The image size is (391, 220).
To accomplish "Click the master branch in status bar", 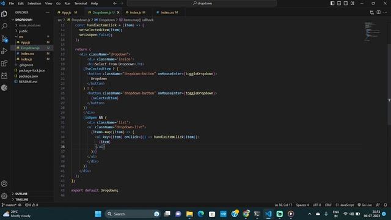I will point(9,205).
